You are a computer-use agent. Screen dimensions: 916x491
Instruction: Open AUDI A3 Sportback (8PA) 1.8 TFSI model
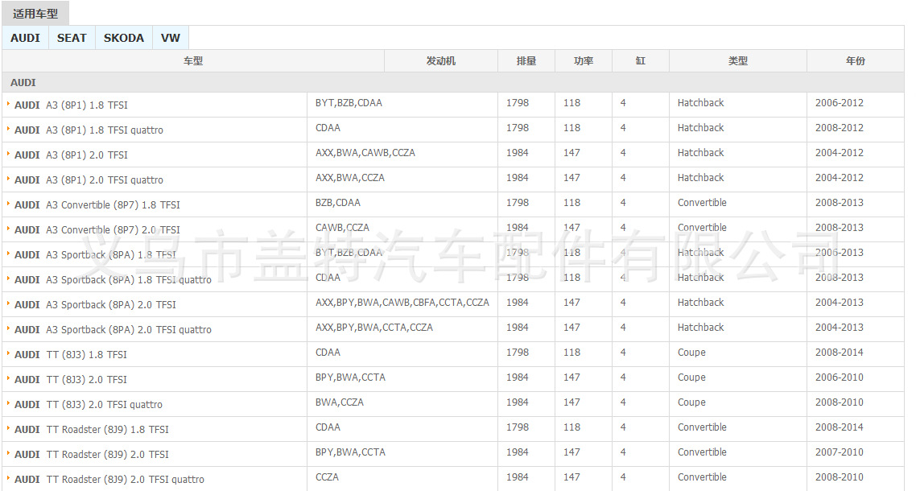[95, 255]
